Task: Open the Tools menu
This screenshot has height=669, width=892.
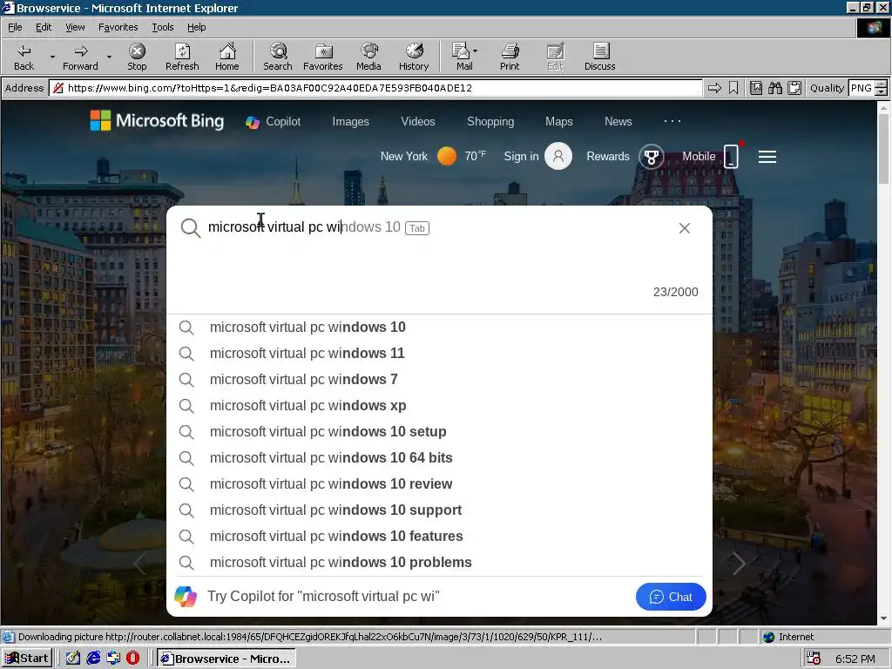Action: point(163,27)
